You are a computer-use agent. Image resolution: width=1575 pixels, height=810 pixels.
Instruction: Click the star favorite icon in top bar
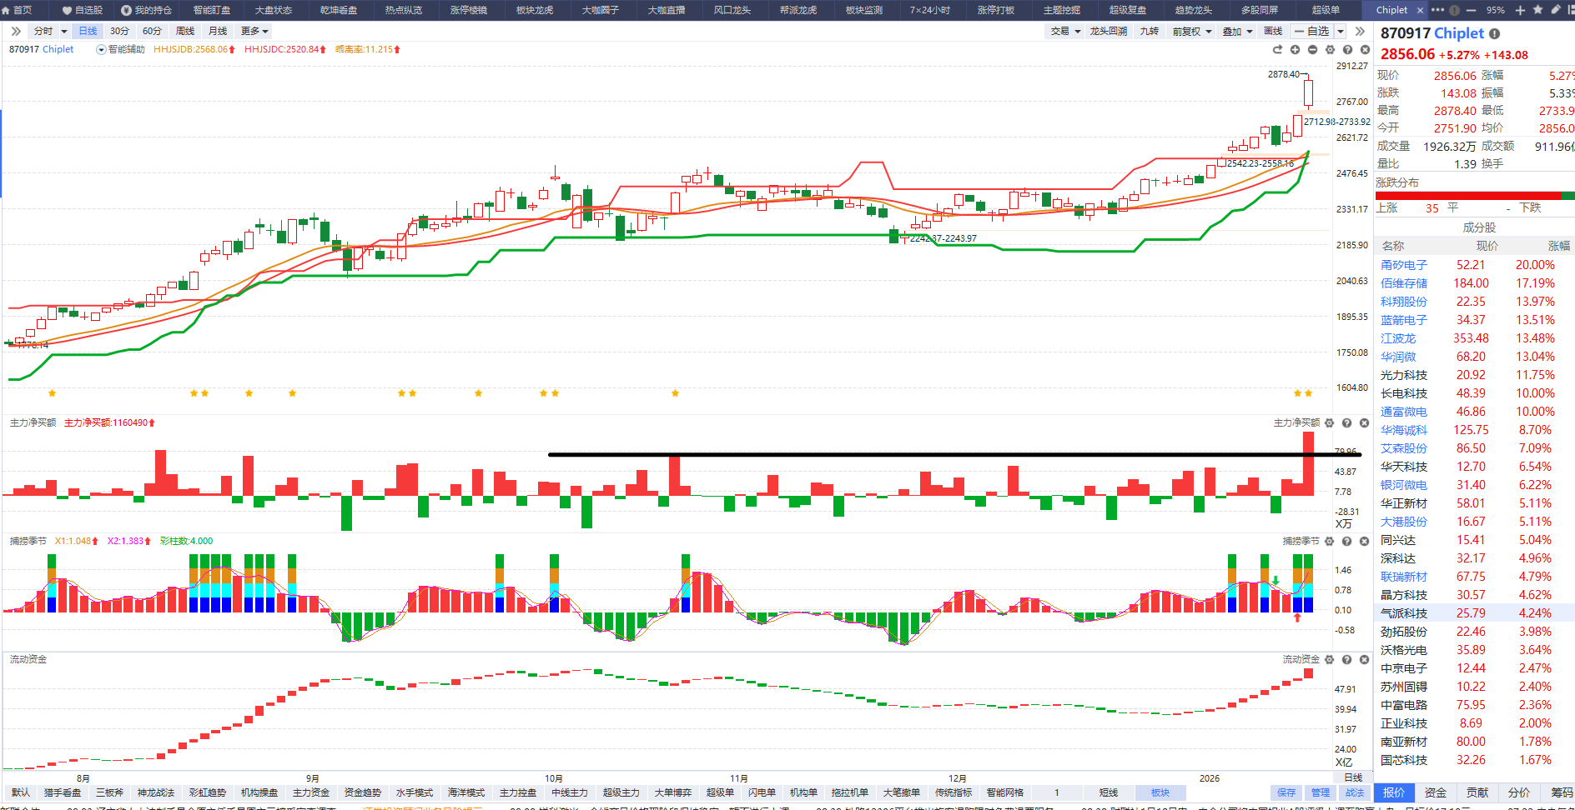pyautogui.click(x=1537, y=10)
